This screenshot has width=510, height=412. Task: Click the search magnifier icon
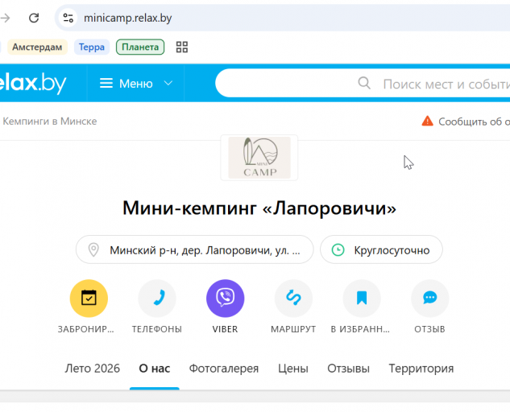tap(364, 83)
